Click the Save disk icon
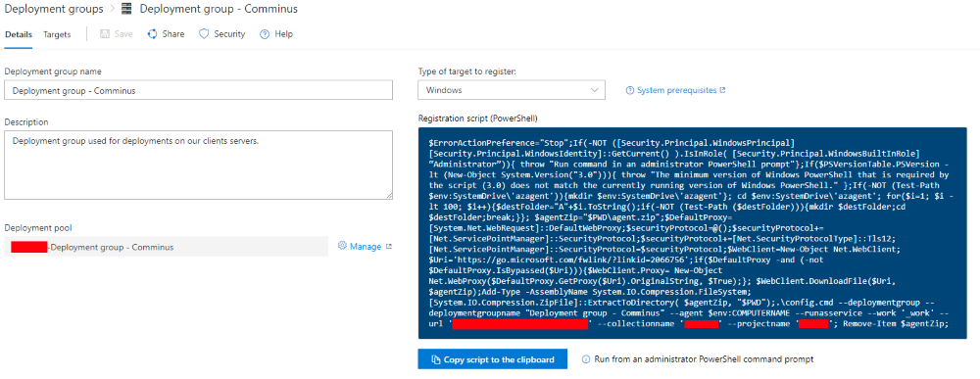Image resolution: width=980 pixels, height=379 pixels. click(x=105, y=34)
